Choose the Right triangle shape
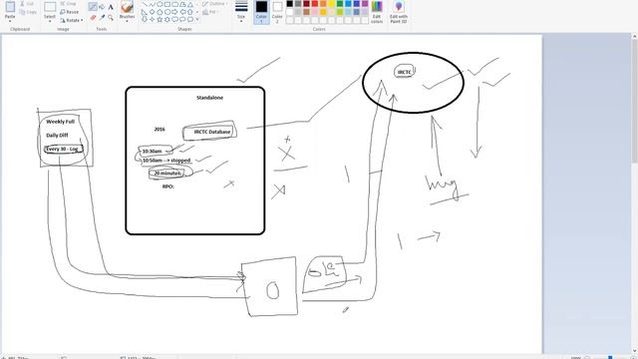 pyautogui.click(x=145, y=12)
